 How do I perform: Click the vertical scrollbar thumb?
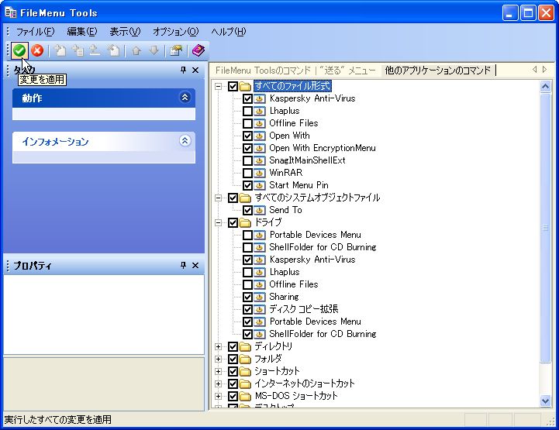[x=546, y=227]
